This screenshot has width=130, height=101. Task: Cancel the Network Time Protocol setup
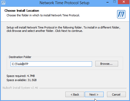(x=116, y=95)
